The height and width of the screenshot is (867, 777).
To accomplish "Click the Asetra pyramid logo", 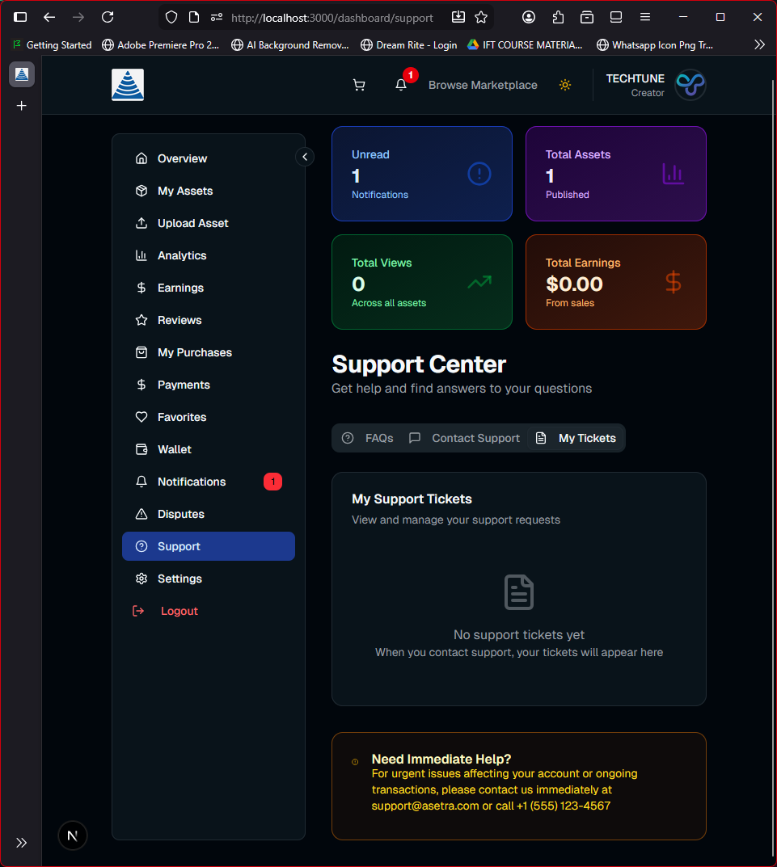I will click(128, 85).
